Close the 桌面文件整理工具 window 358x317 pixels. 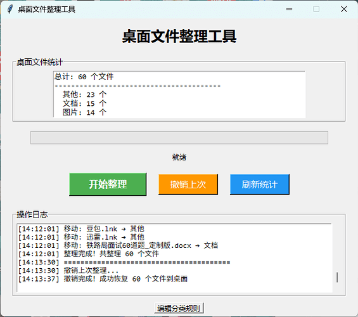click(344, 9)
